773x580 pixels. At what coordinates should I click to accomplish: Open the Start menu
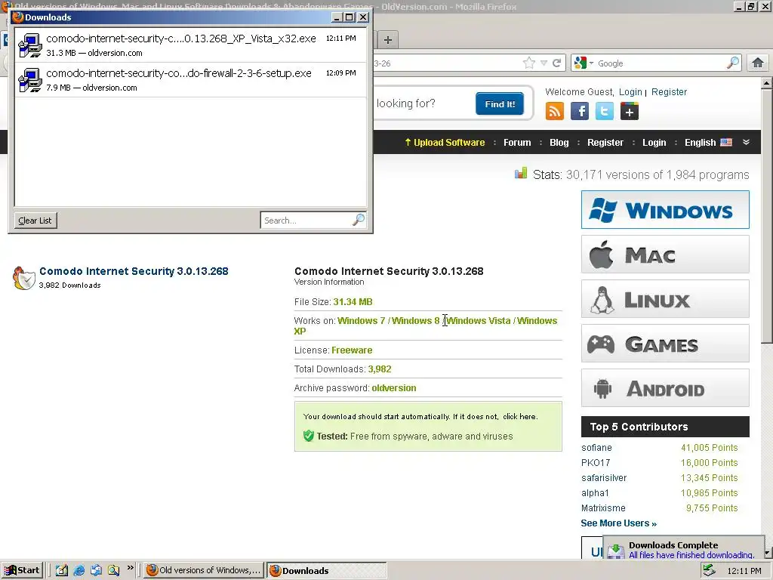point(22,571)
